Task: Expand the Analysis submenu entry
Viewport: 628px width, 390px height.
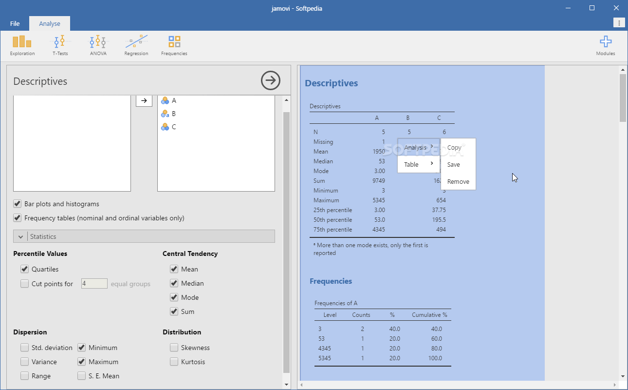Action: 419,147
